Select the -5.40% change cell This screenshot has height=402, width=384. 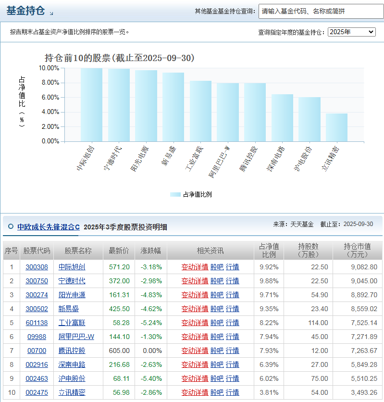coord(151,378)
